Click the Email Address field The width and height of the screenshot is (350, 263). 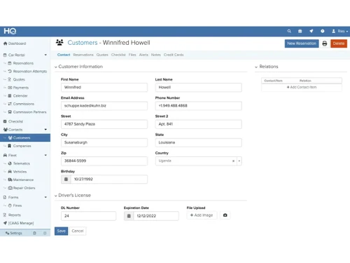(104, 106)
